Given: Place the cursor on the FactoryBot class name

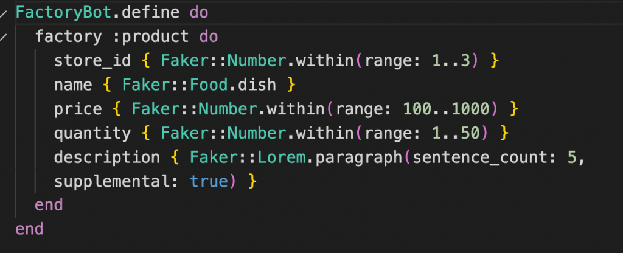Looking at the screenshot, I should point(64,13).
